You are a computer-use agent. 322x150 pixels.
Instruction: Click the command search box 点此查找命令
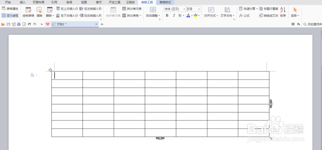coord(313,24)
